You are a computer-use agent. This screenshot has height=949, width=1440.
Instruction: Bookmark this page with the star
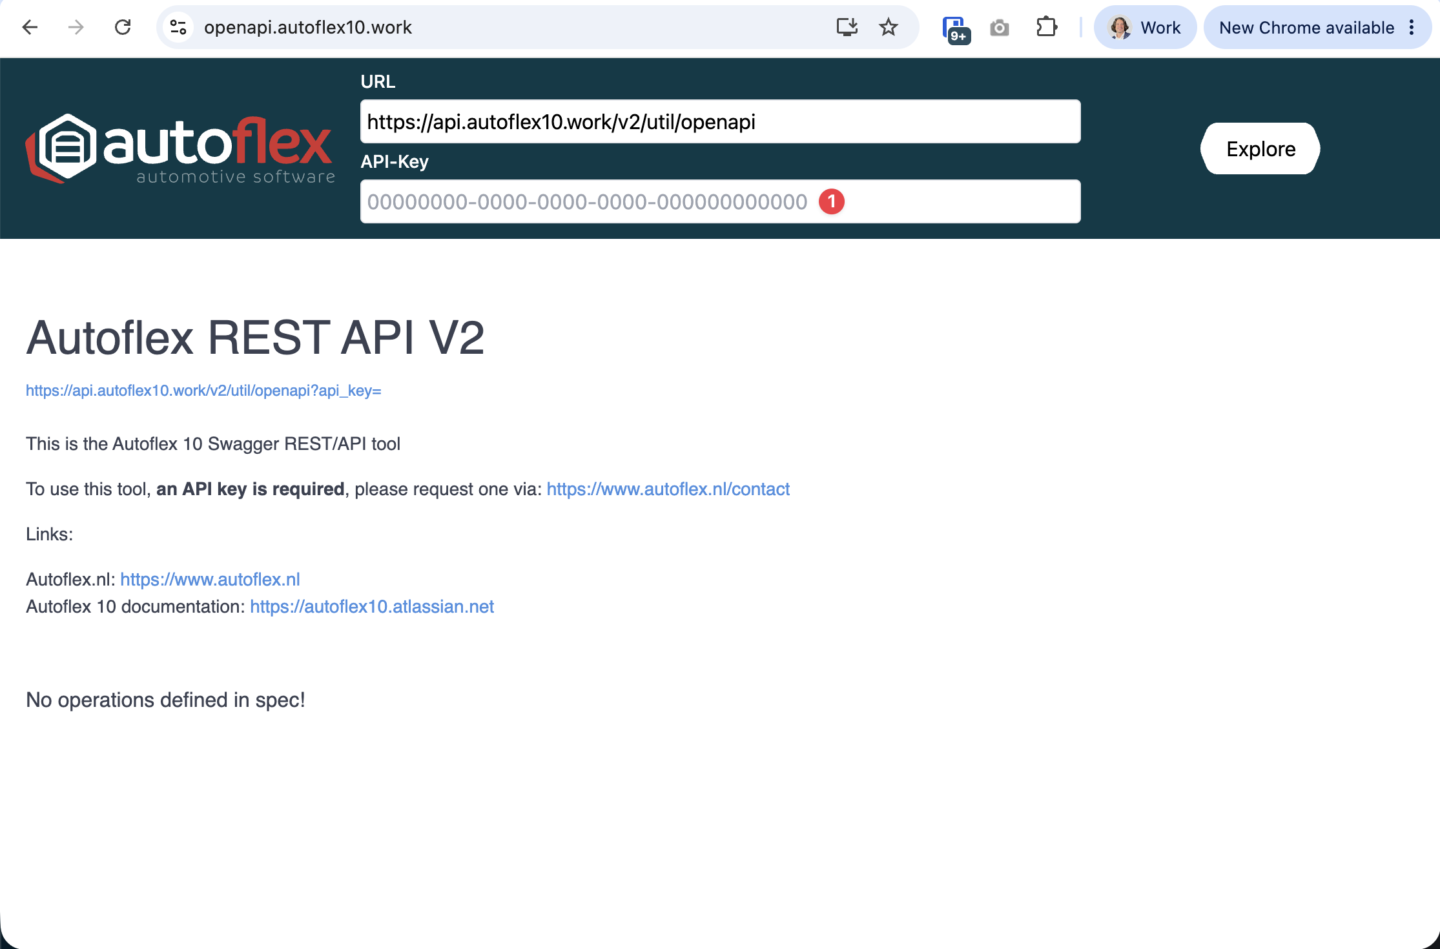889,27
